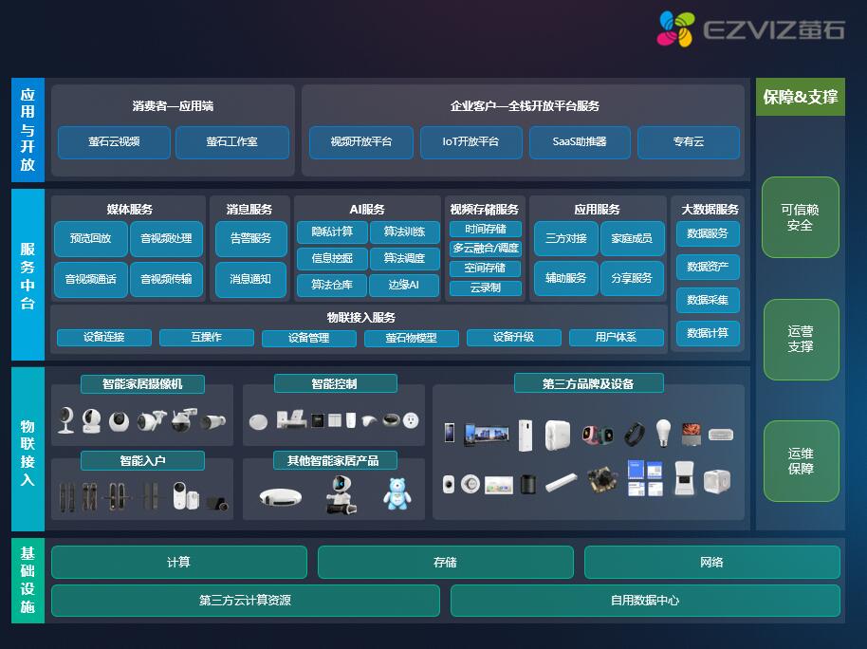Click the smartphone image in third-party devices
Viewport: 867px width, 649px height.
click(450, 433)
